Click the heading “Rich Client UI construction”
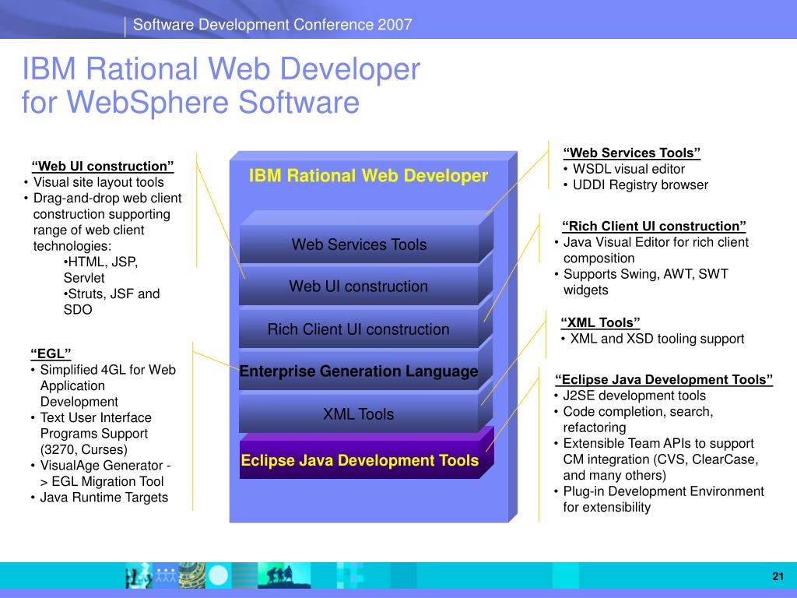 pyautogui.click(x=654, y=226)
